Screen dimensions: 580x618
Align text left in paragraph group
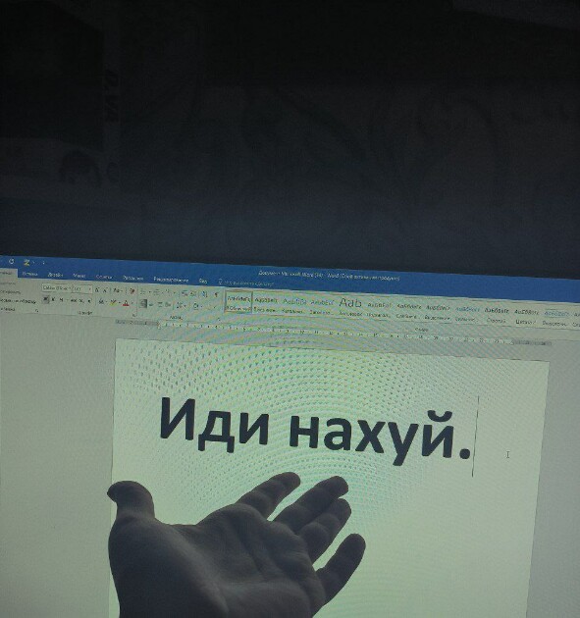pos(143,304)
